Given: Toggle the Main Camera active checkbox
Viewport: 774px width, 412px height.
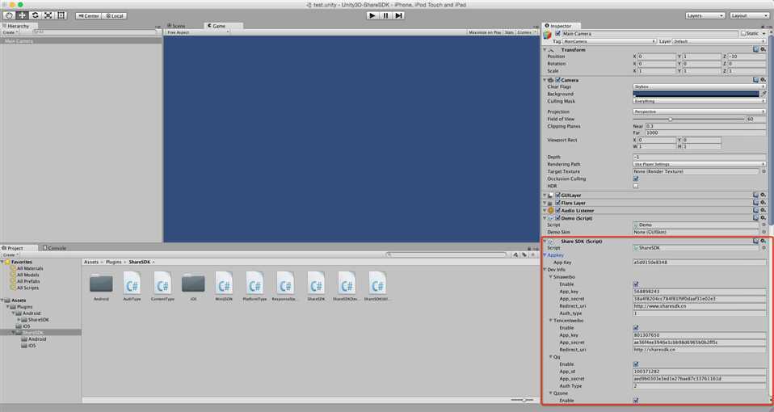Looking at the screenshot, I should 557,34.
